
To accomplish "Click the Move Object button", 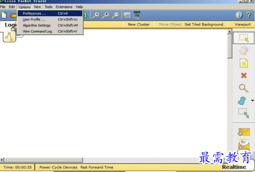I will (170, 24).
